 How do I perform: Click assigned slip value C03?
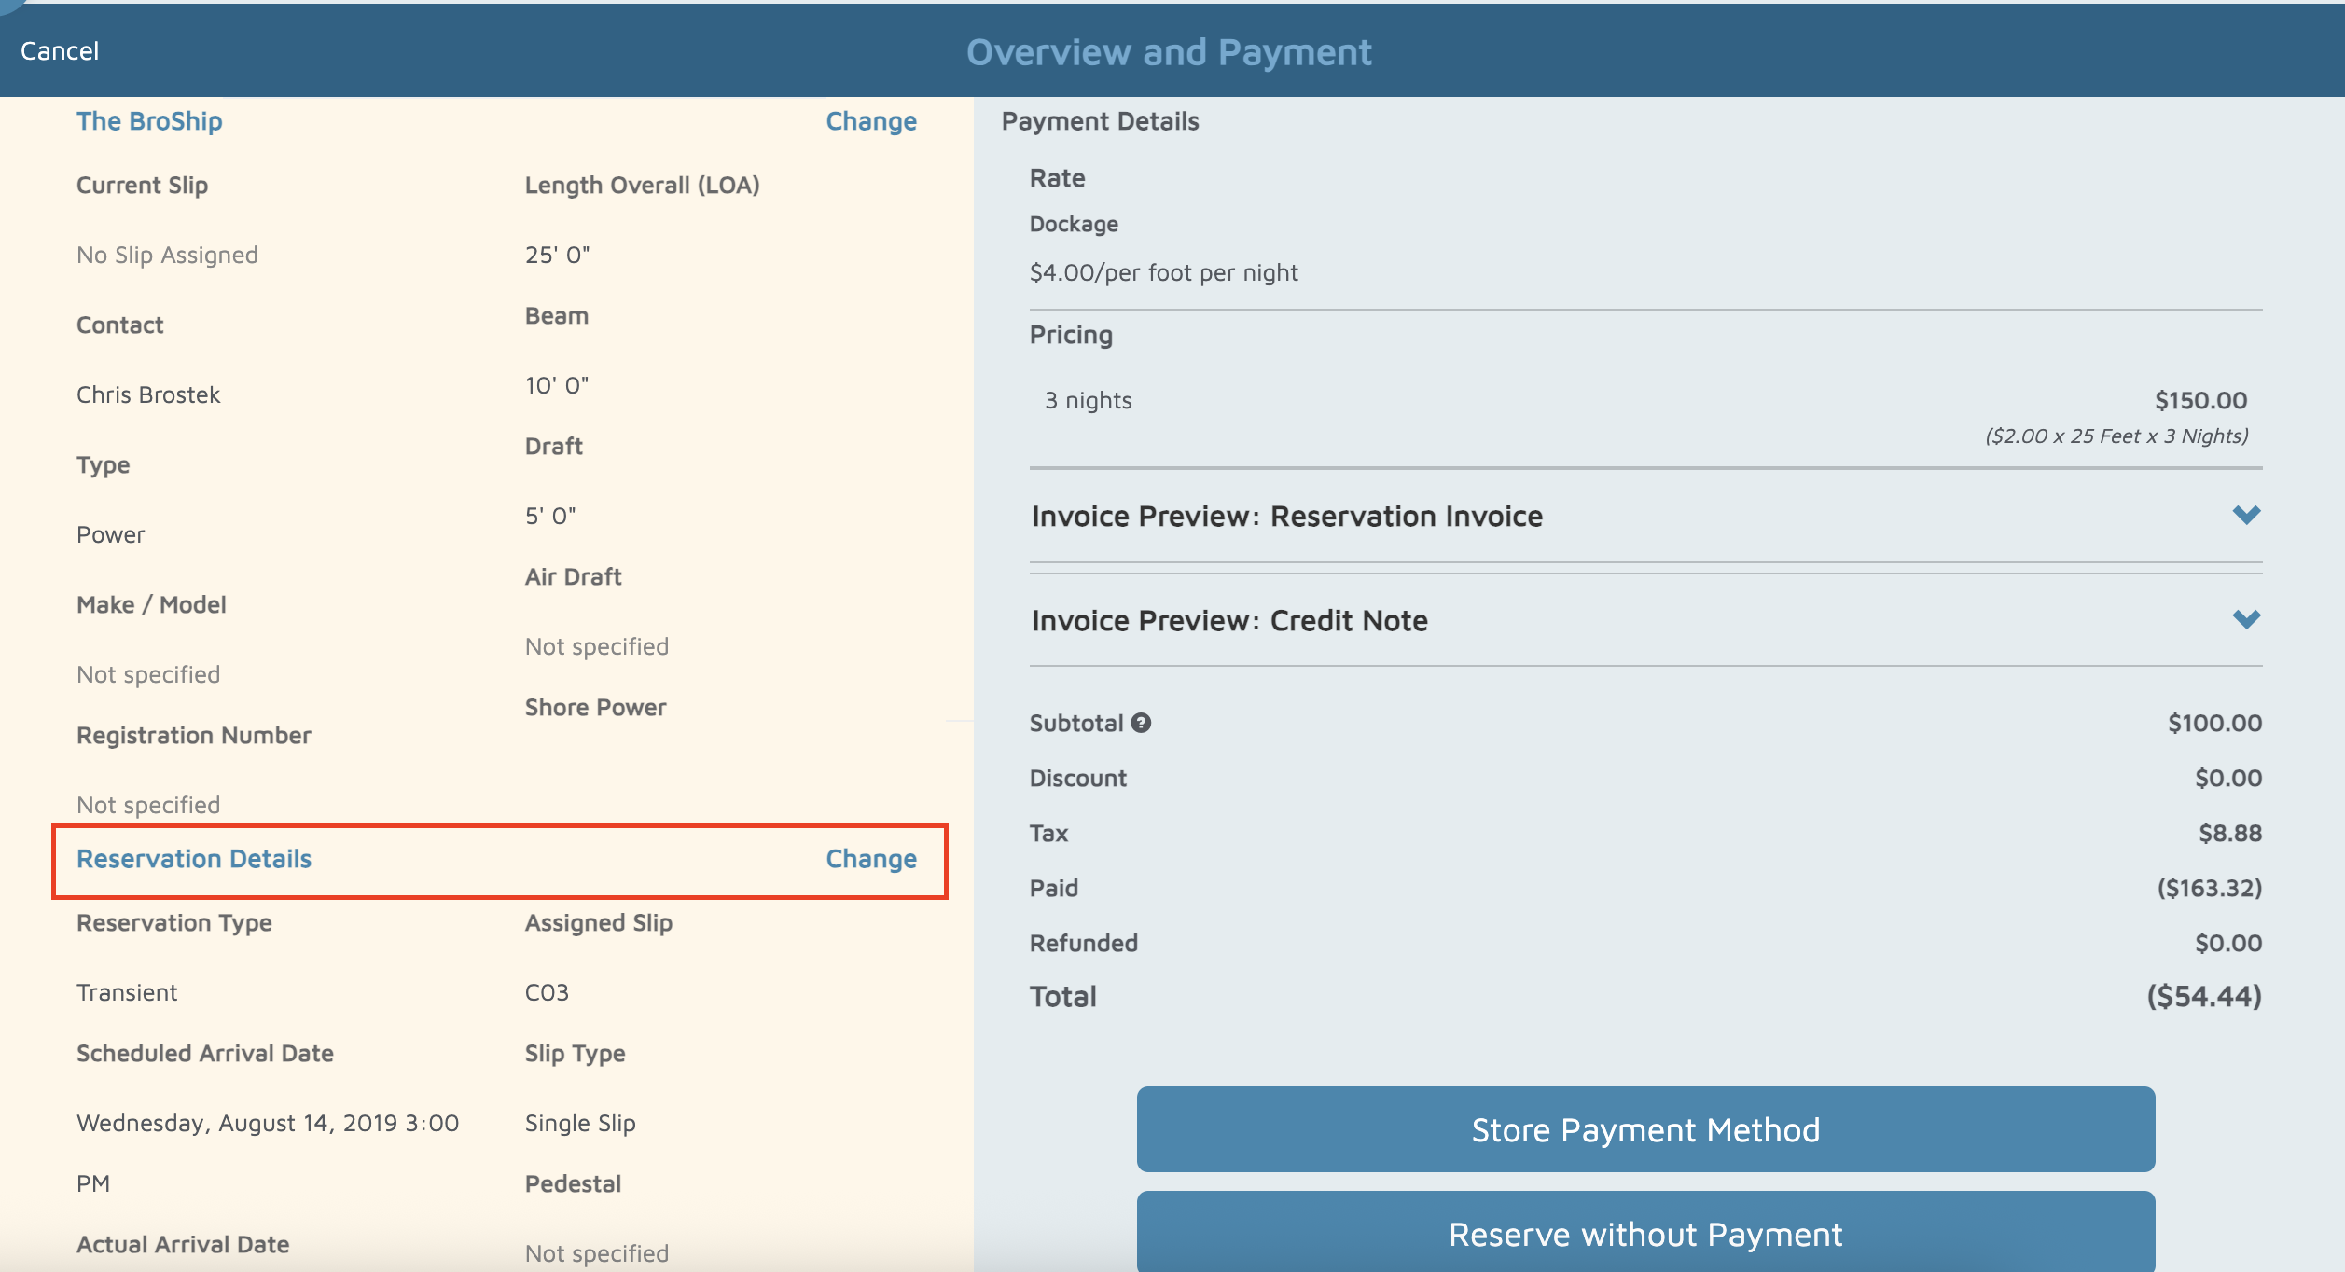point(547,992)
